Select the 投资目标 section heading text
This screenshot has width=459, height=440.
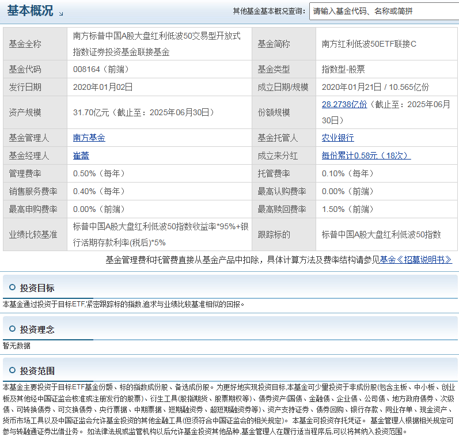click(37, 288)
